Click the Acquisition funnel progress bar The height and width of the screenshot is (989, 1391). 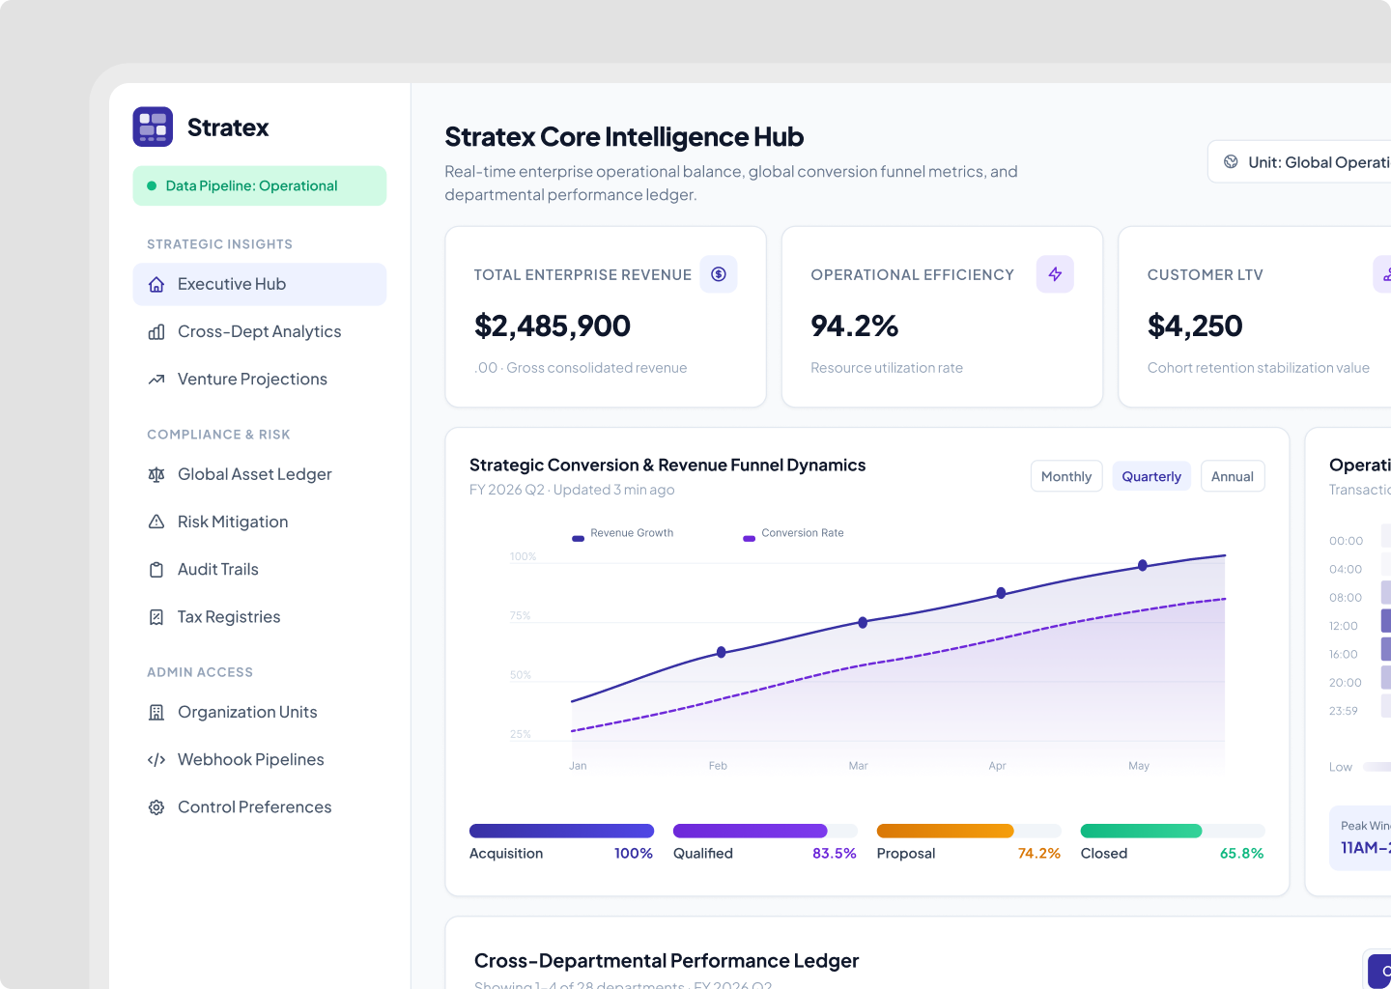click(x=561, y=831)
